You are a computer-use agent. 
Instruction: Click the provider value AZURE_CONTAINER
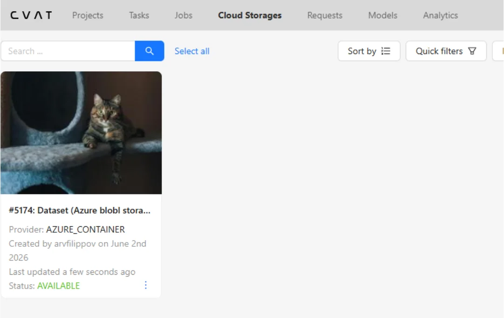click(86, 230)
